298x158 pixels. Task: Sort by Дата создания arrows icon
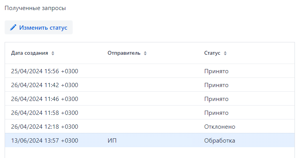point(53,53)
